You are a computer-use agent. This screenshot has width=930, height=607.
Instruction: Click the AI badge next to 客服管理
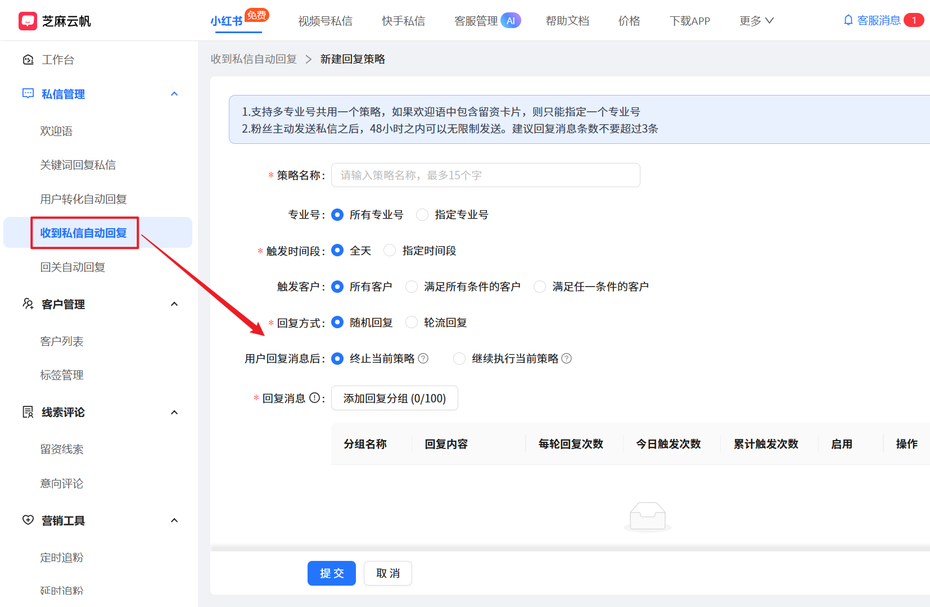coord(511,21)
